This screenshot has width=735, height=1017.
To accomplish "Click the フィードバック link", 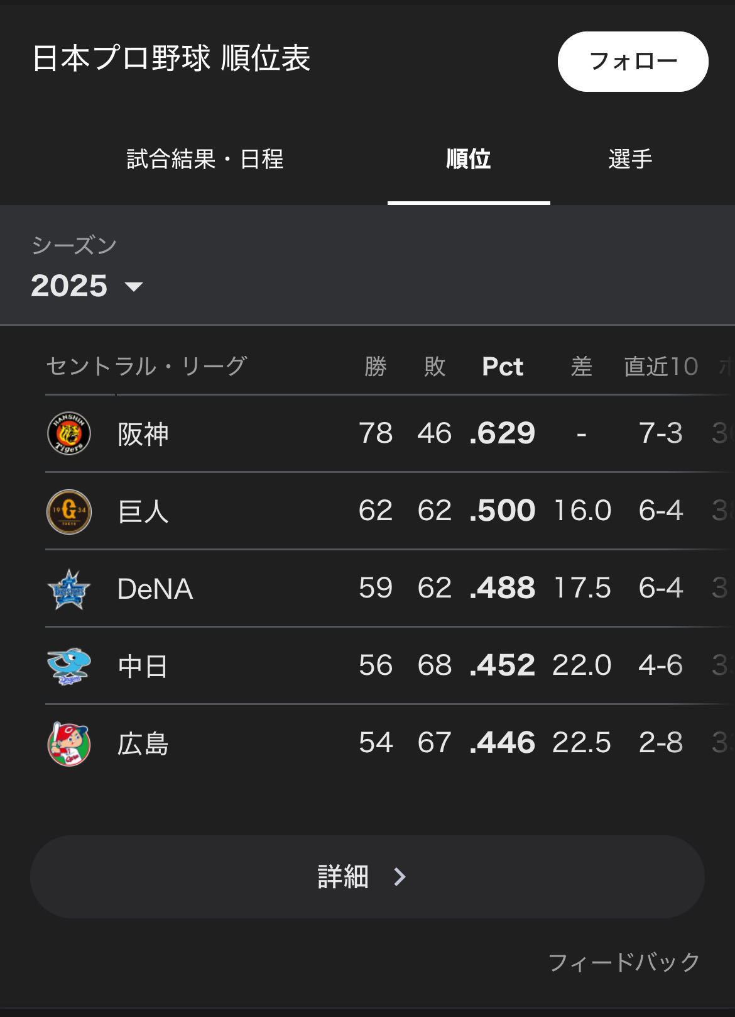I will (624, 962).
